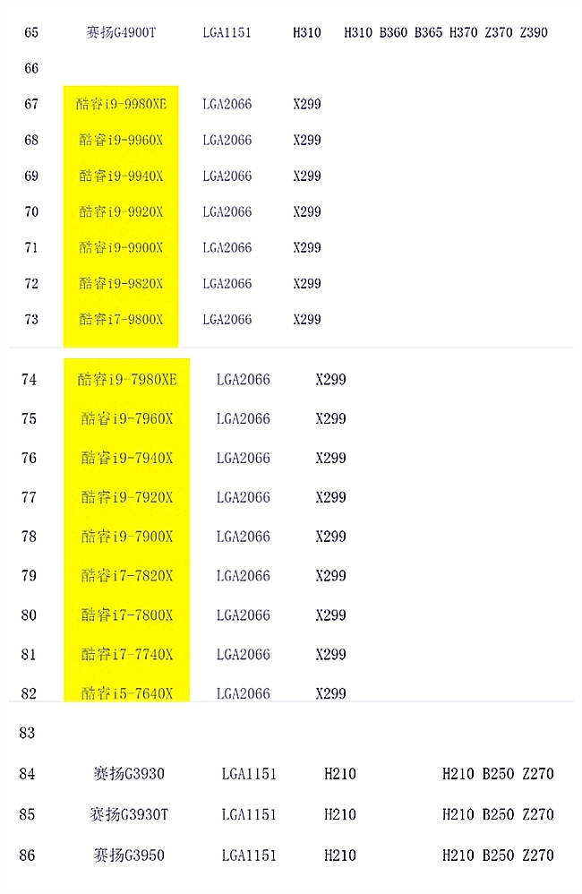The height and width of the screenshot is (894, 582).
Task: Click the 酷睿i7-7740X processor cell
Action: click(127, 655)
